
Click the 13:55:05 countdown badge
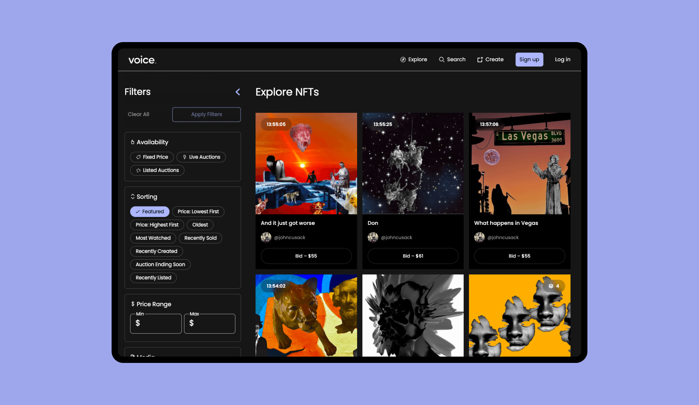(x=276, y=124)
